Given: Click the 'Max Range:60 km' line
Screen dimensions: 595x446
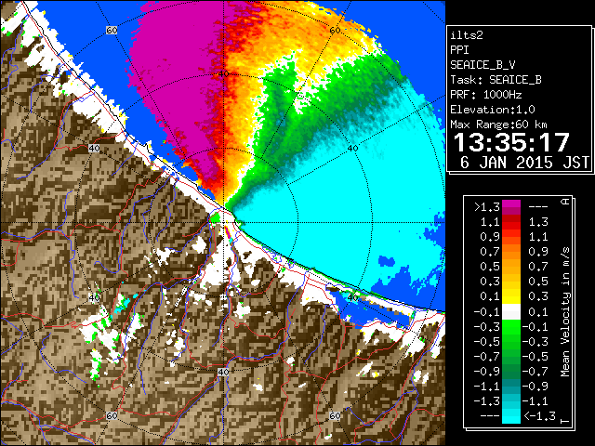Looking at the screenshot, I should [498, 125].
